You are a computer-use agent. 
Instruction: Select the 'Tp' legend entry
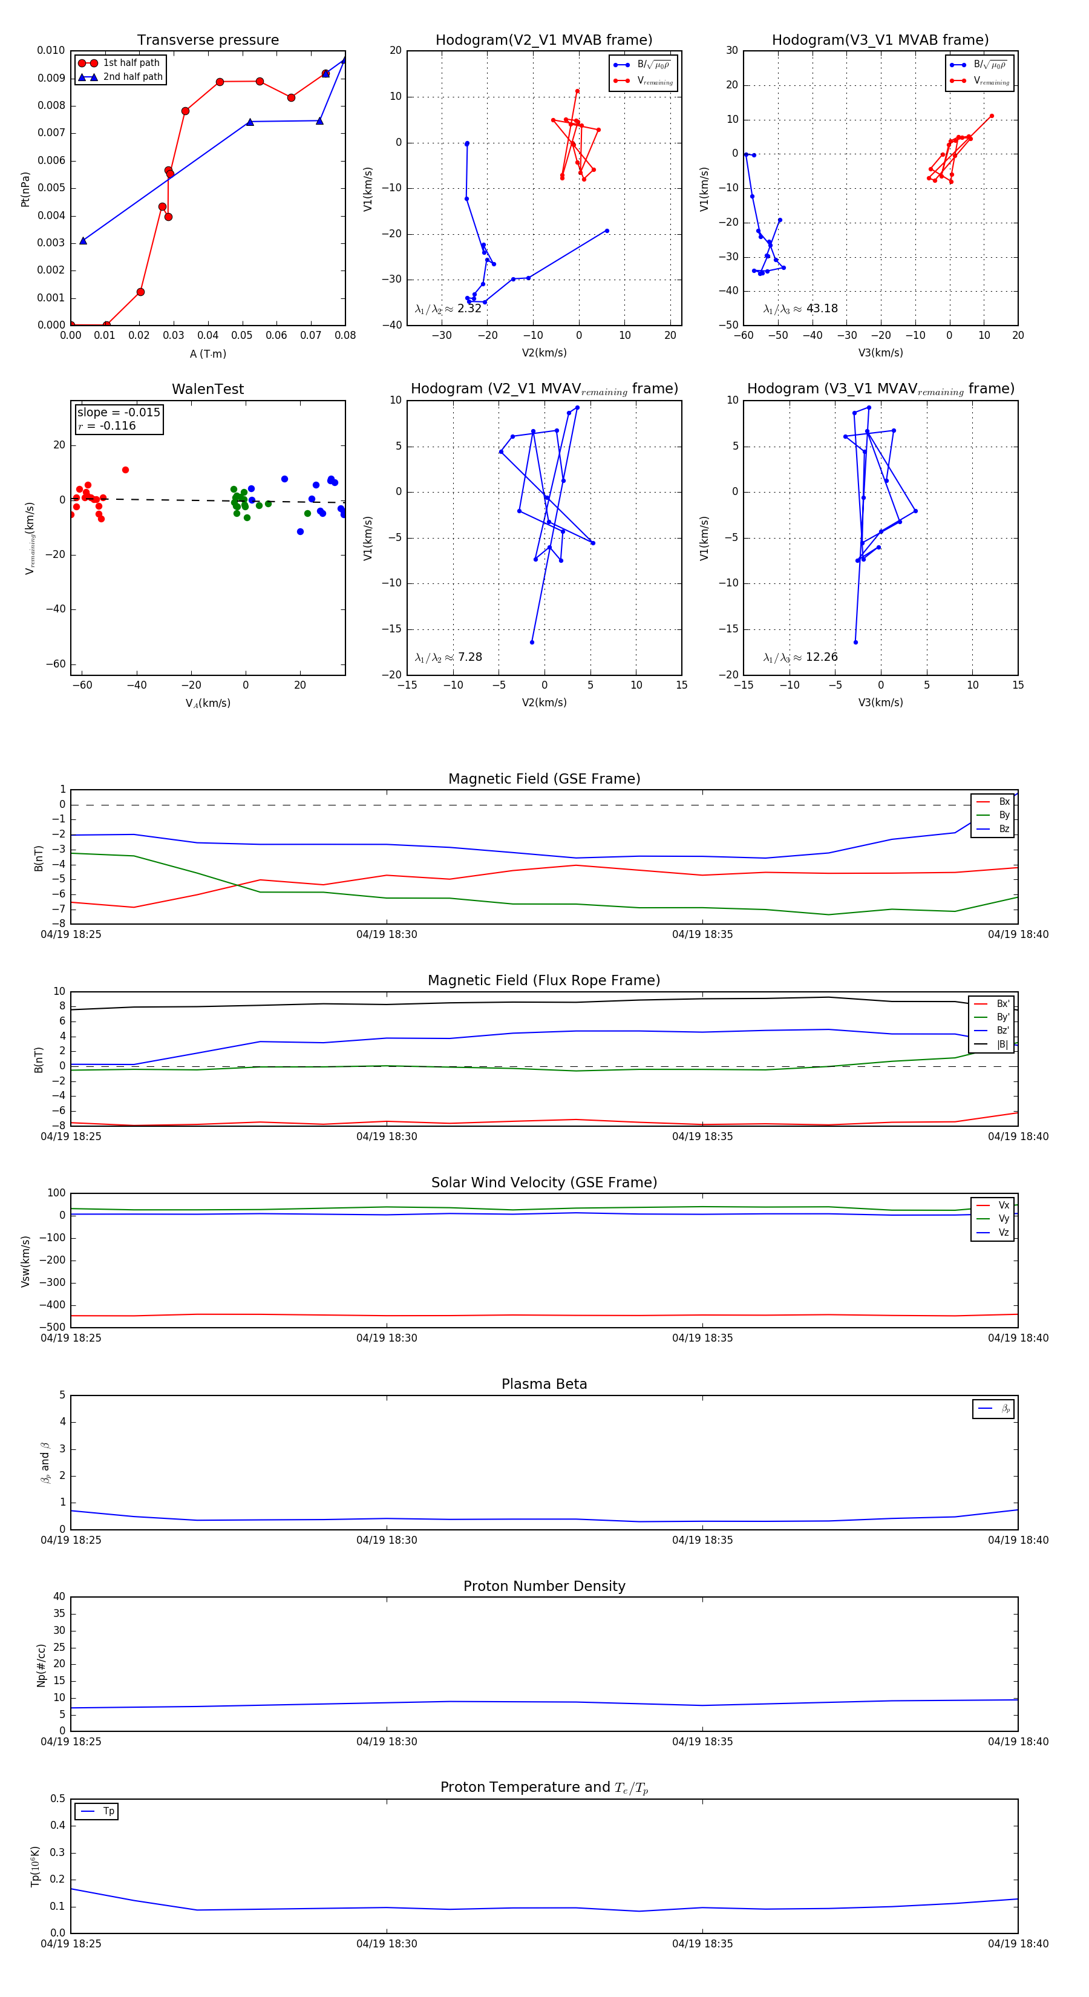pyautogui.click(x=97, y=1812)
